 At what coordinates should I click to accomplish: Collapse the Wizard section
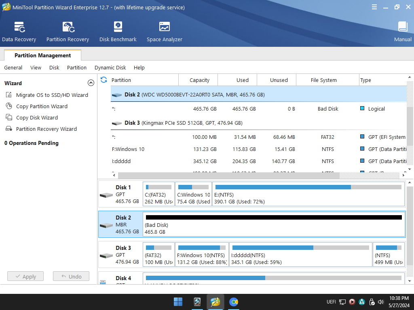click(91, 83)
